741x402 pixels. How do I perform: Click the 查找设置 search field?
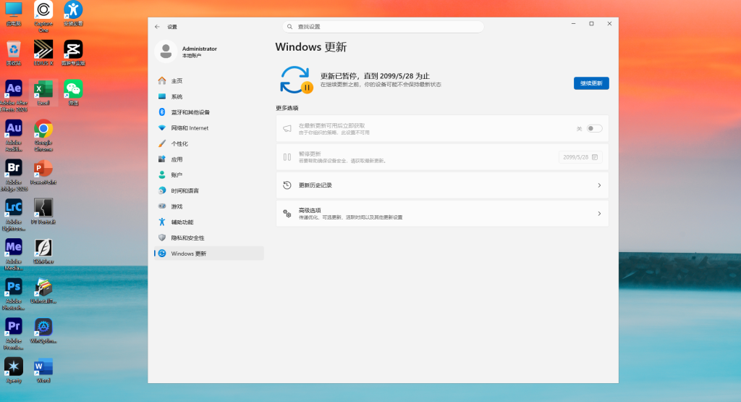tap(384, 27)
